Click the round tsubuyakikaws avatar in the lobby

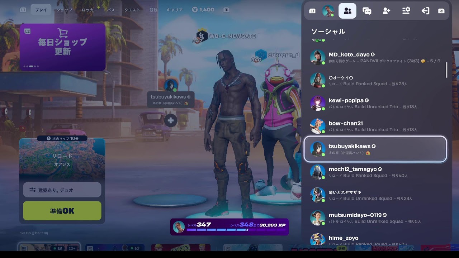click(171, 86)
